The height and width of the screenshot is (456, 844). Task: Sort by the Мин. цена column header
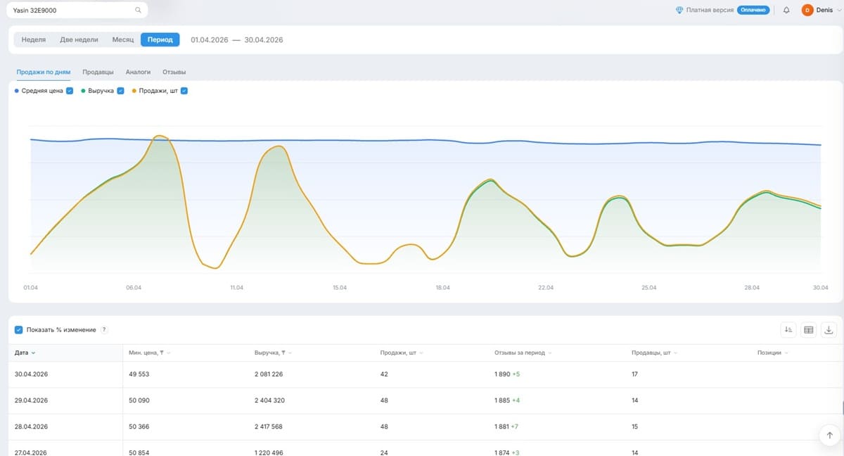(150, 353)
